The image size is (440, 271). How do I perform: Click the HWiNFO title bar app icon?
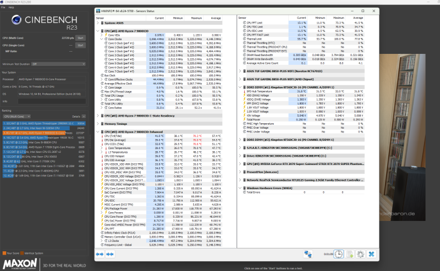tap(98, 11)
